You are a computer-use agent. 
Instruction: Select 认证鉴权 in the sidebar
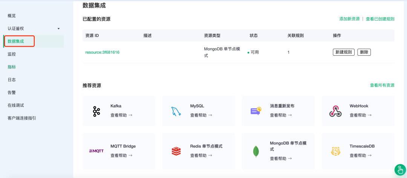click(16, 29)
